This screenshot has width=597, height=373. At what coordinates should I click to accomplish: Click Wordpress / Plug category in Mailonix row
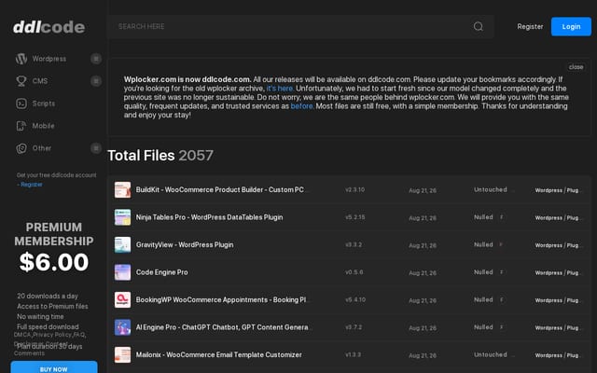(x=558, y=355)
